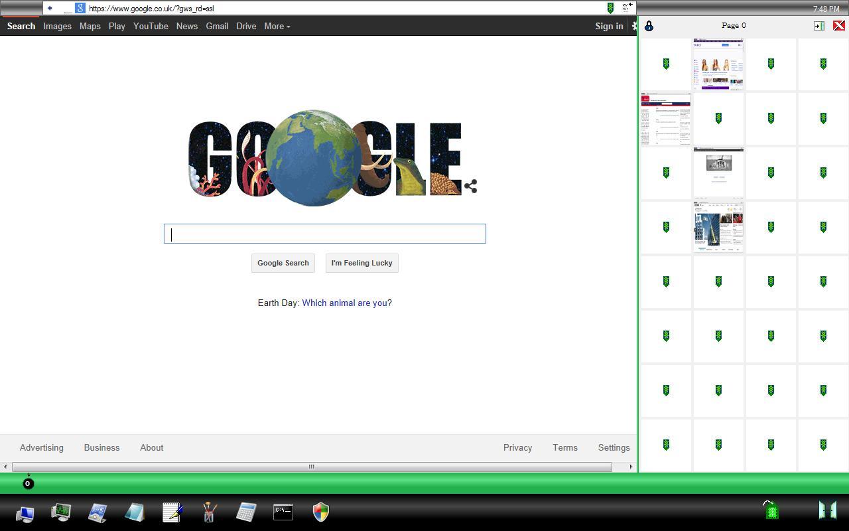Click the green arrow icon beside Page 0
The image size is (849, 531).
(818, 26)
